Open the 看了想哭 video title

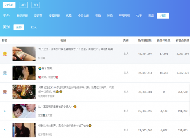(x=46, y=68)
